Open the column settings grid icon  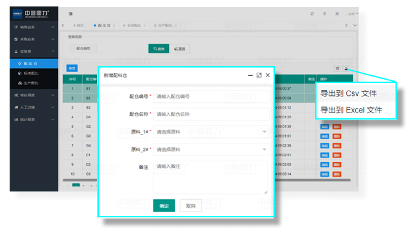pyautogui.click(x=337, y=69)
